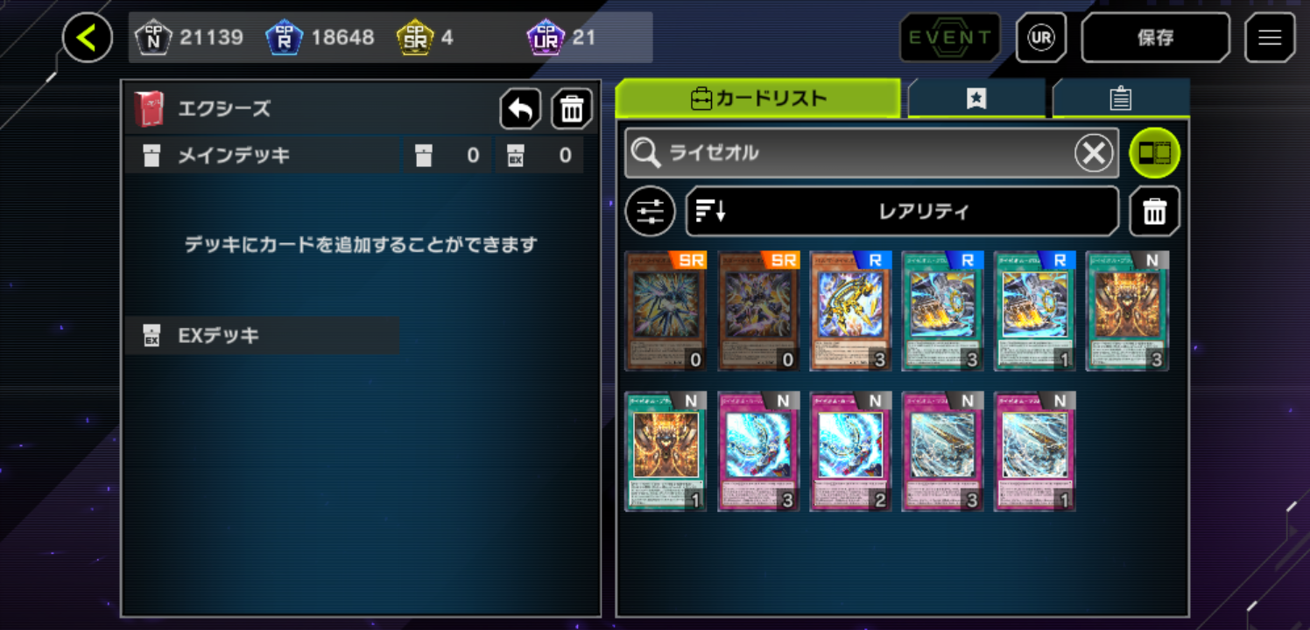Select the R rarity gold dragon card
Viewport: 1310px width, 630px height.
(x=850, y=311)
